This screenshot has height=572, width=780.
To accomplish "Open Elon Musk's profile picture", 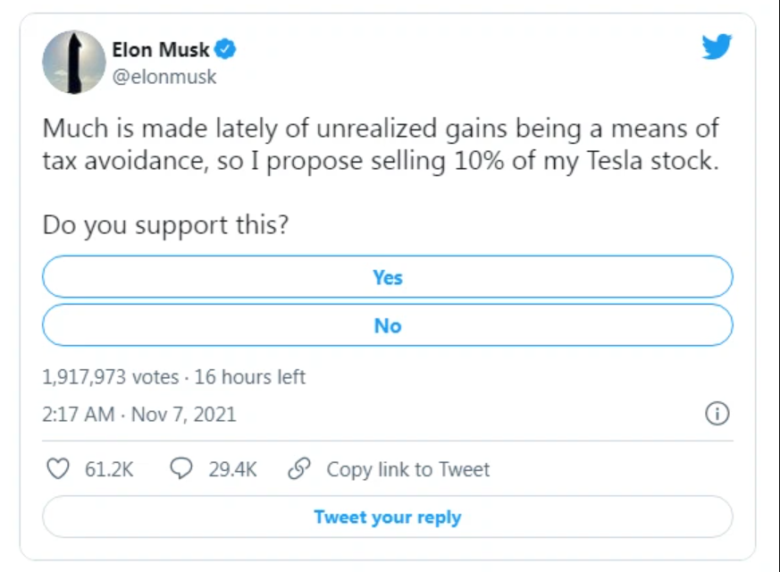I will [73, 62].
